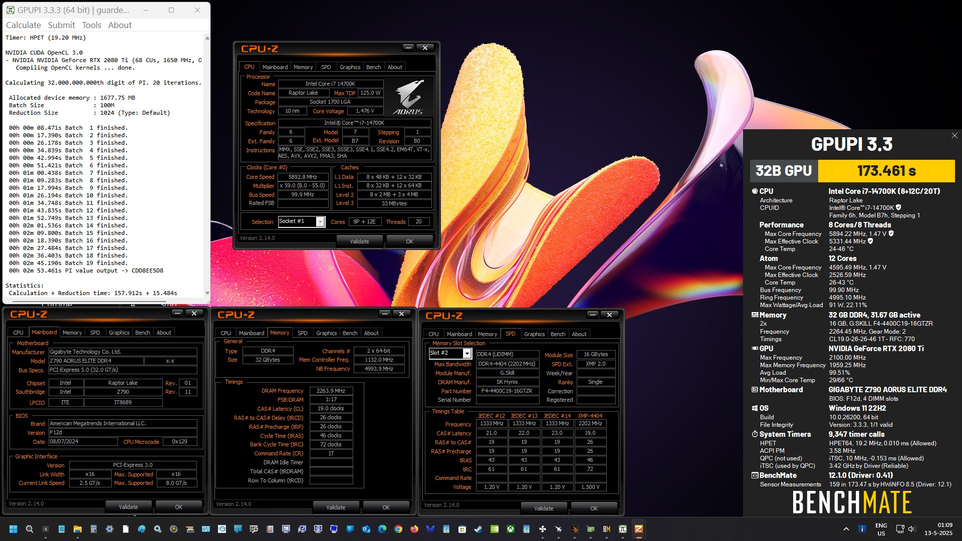This screenshot has height=541, width=962.
Task: In the top CPU-Z window, open the Memory tab
Action: point(303,67)
